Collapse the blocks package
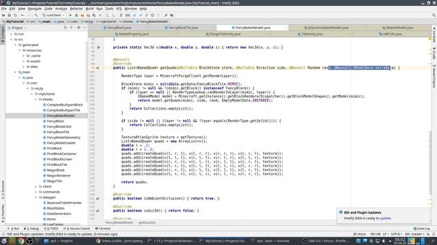Screen dimensions: 437x245 pyautogui.click(x=36, y=99)
